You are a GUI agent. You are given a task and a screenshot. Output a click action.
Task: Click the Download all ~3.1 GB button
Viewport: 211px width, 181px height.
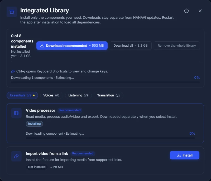131,46
